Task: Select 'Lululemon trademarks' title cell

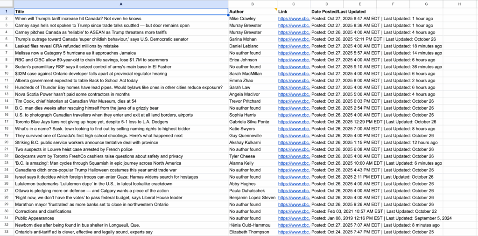Action: point(121,184)
